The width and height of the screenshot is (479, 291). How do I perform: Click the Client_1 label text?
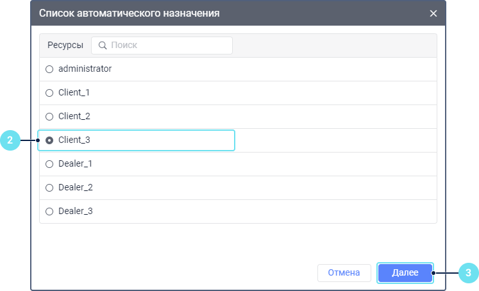pyautogui.click(x=74, y=92)
